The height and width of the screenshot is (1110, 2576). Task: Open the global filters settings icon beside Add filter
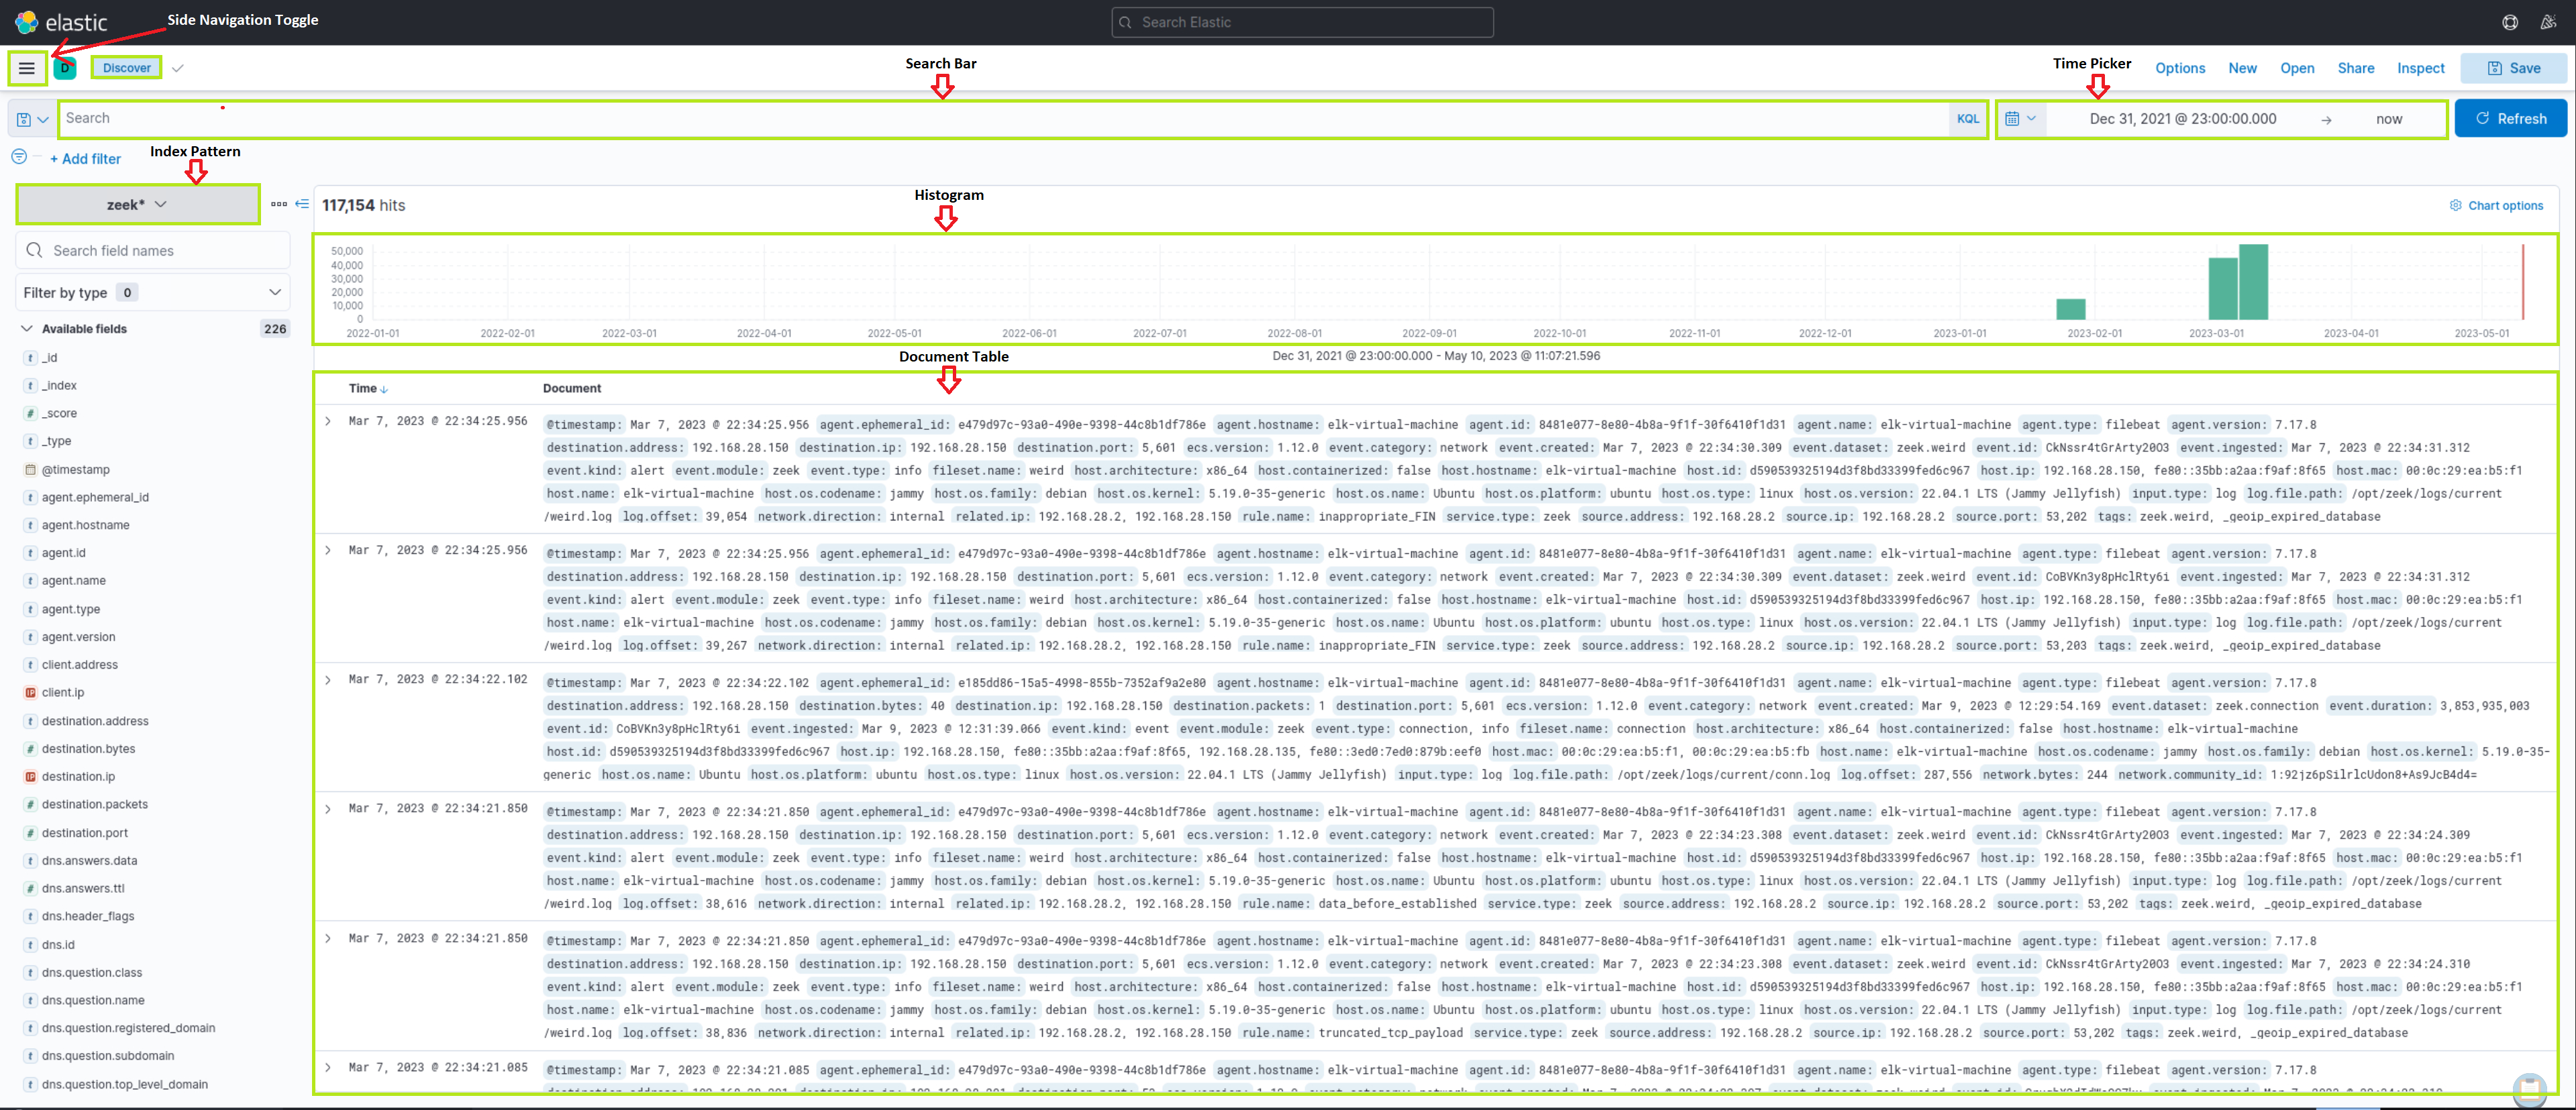[18, 156]
